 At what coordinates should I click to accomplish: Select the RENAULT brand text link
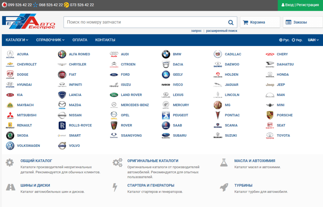24,125
